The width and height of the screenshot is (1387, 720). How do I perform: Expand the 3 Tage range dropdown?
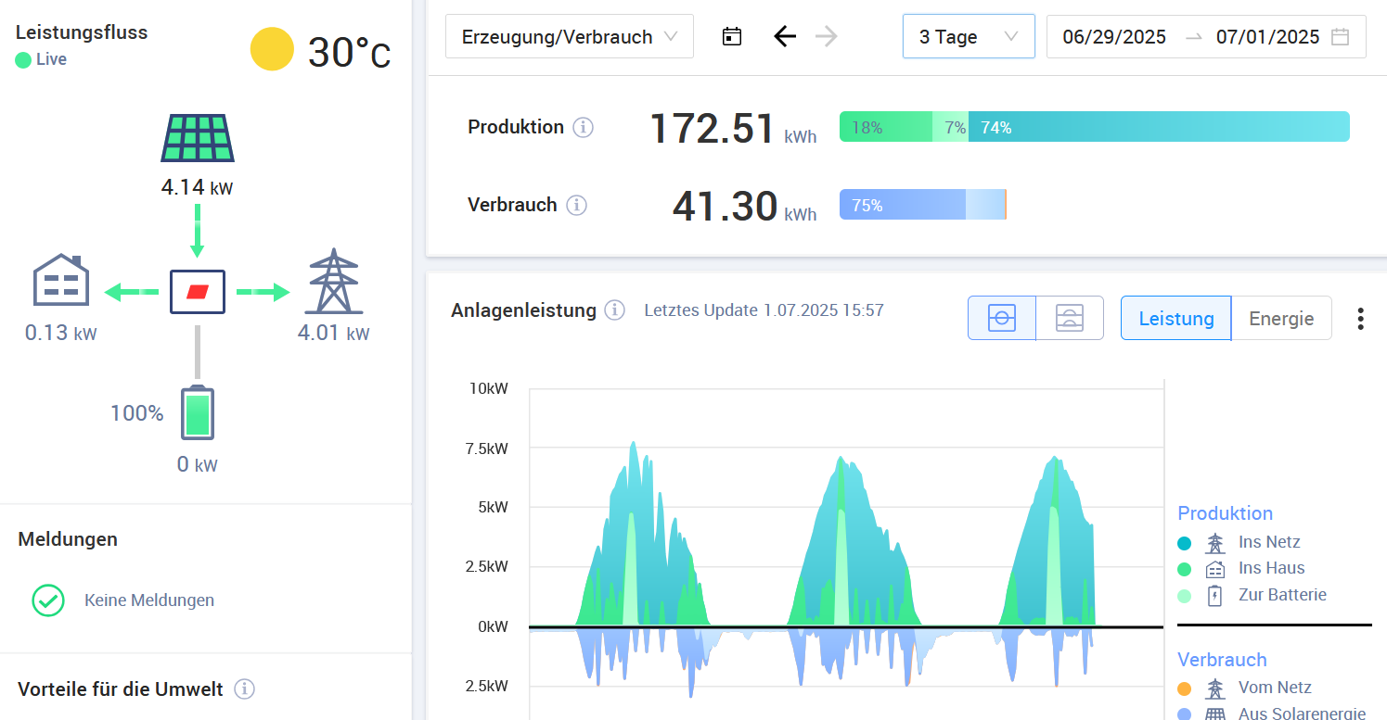(968, 37)
